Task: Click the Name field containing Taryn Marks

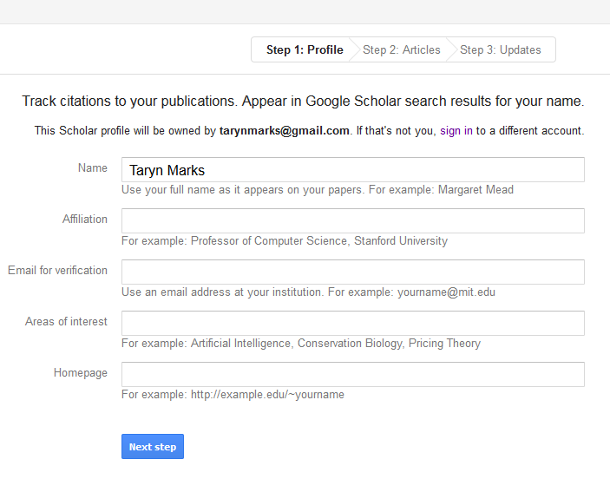Action: pos(353,170)
